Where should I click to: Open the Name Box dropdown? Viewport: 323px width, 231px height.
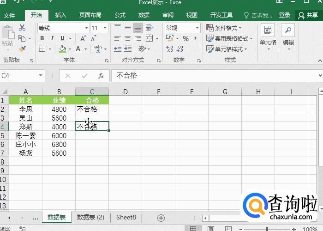point(41,75)
